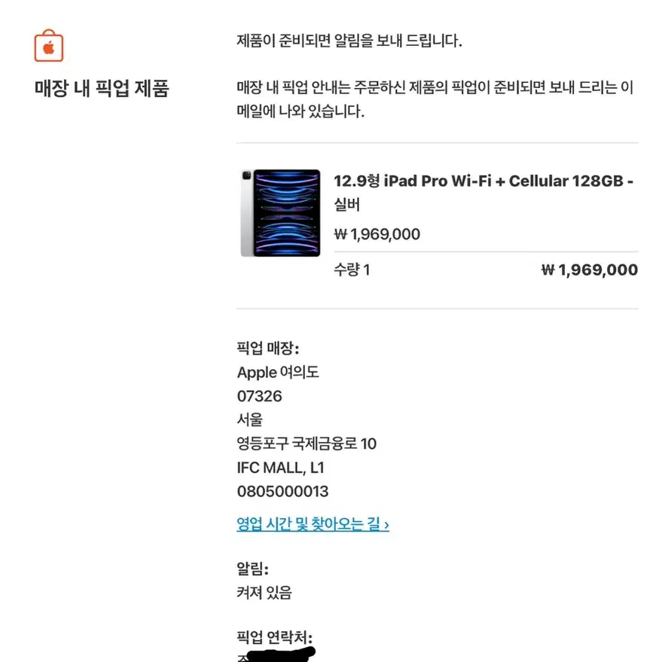
Task: Click the bold ₩1,969,000 total price
Action: [590, 270]
